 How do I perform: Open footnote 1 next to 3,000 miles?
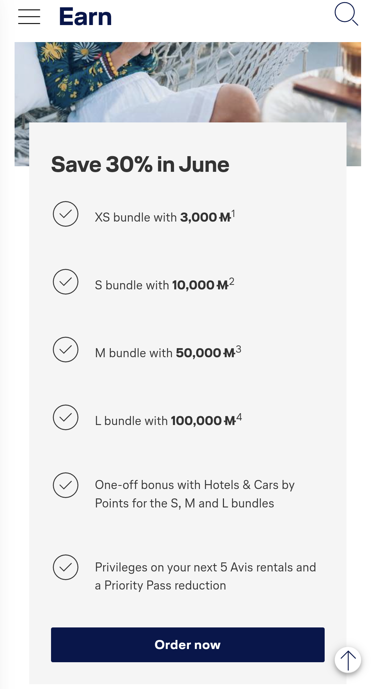point(233,214)
